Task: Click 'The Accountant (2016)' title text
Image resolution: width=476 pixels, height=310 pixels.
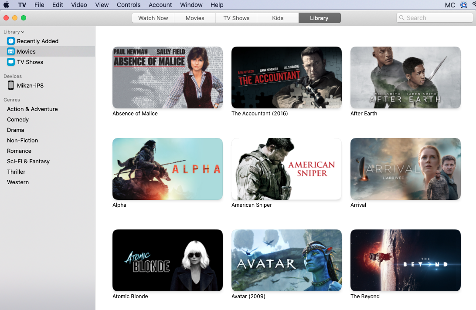Action: click(259, 114)
